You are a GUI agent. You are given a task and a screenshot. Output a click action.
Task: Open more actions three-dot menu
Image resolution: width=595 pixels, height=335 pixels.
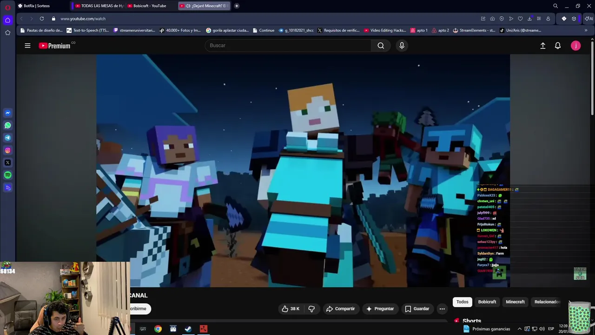[442, 308]
